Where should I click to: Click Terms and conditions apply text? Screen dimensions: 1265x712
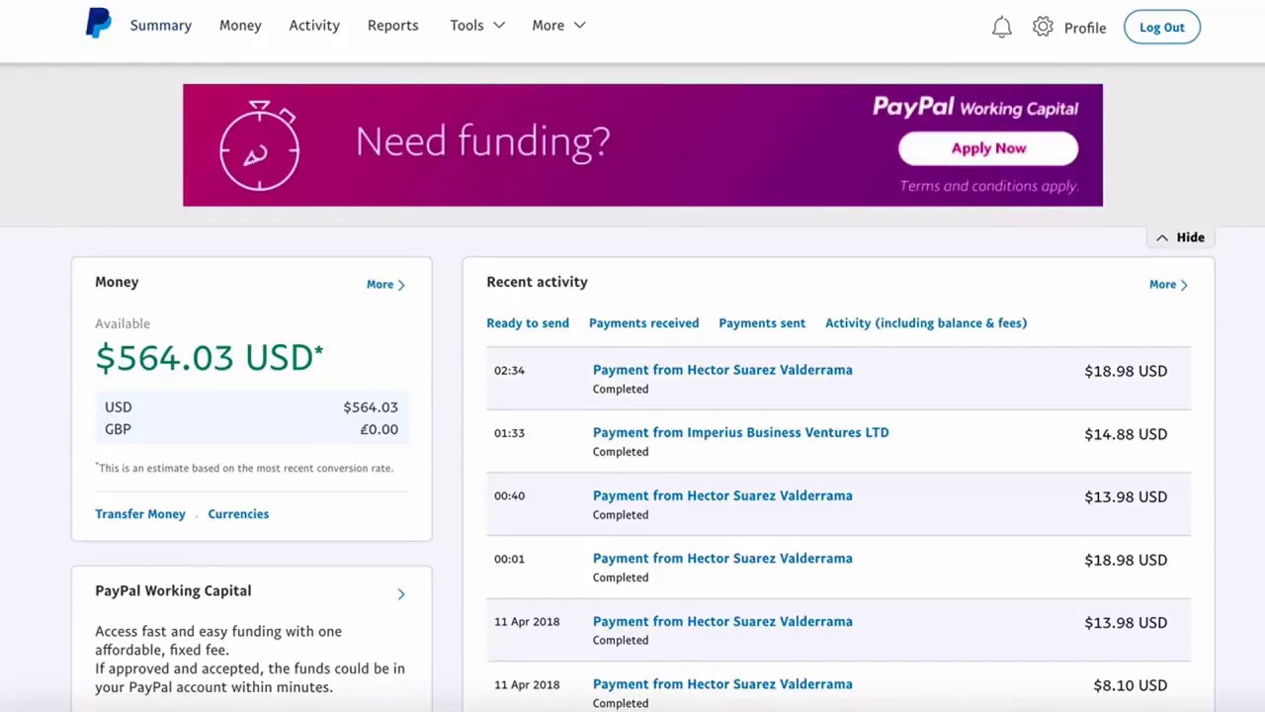[x=988, y=186]
